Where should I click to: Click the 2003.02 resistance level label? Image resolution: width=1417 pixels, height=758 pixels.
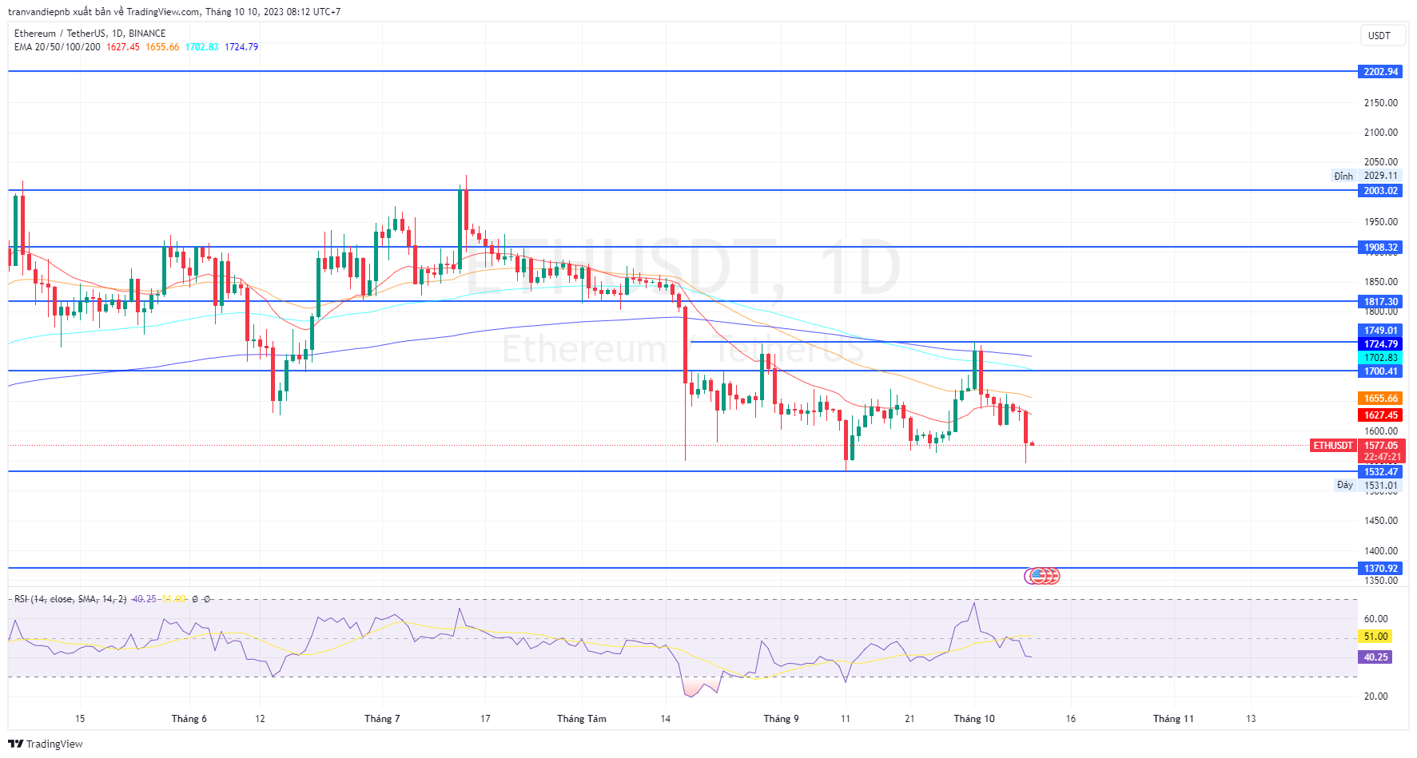point(1380,191)
